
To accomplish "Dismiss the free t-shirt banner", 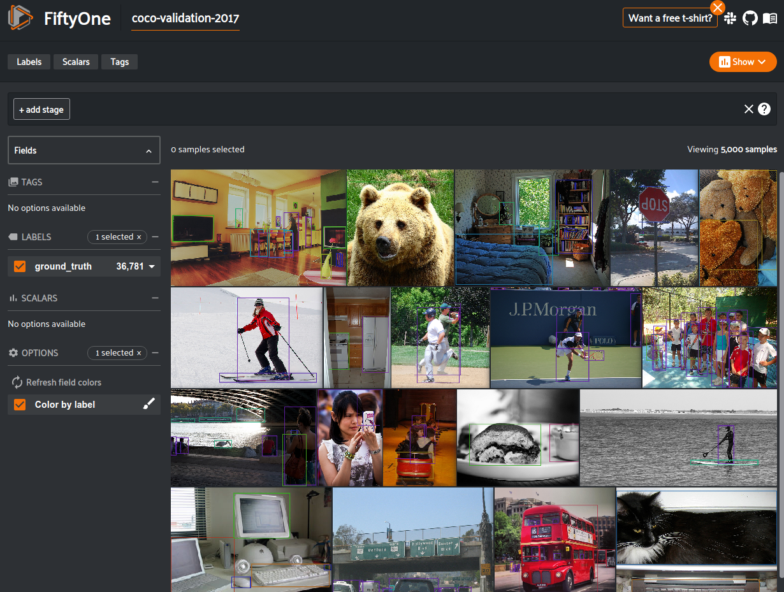I will click(718, 8).
